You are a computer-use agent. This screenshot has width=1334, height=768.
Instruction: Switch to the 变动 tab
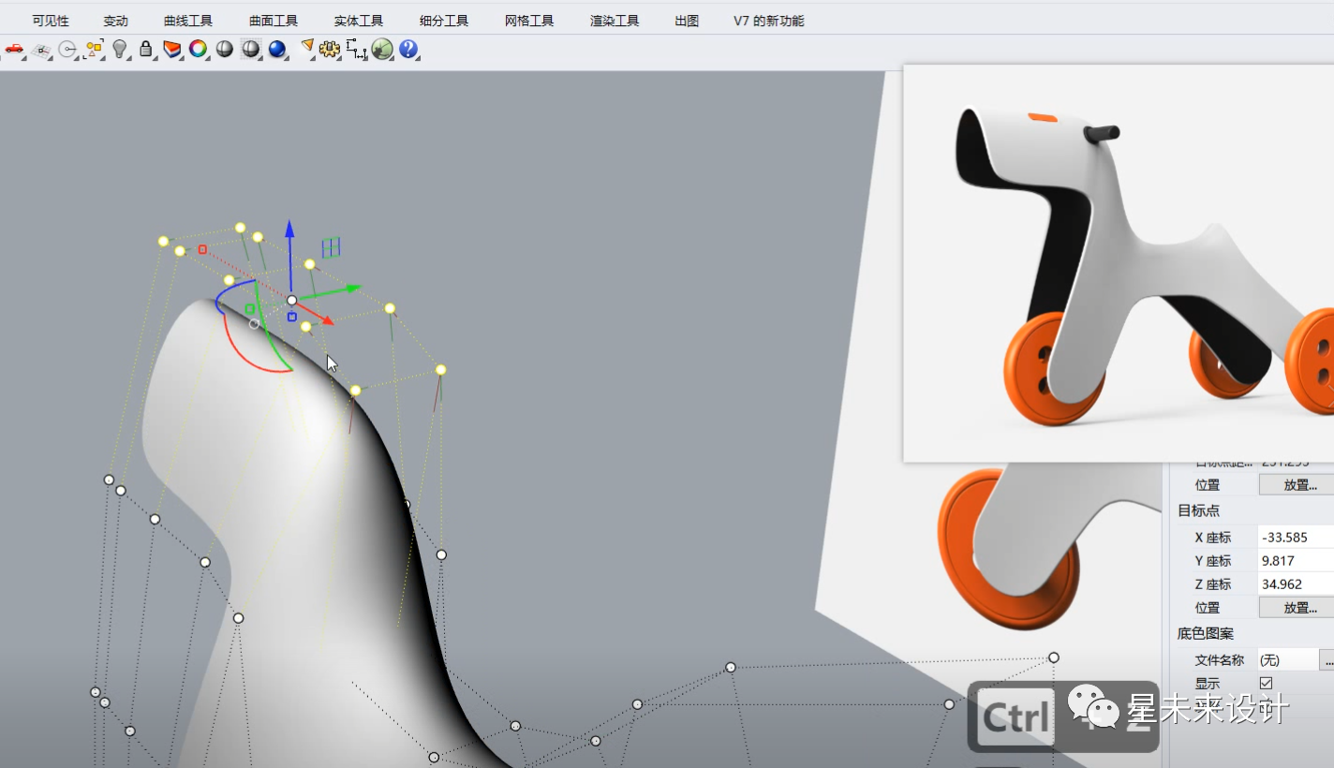tap(115, 21)
